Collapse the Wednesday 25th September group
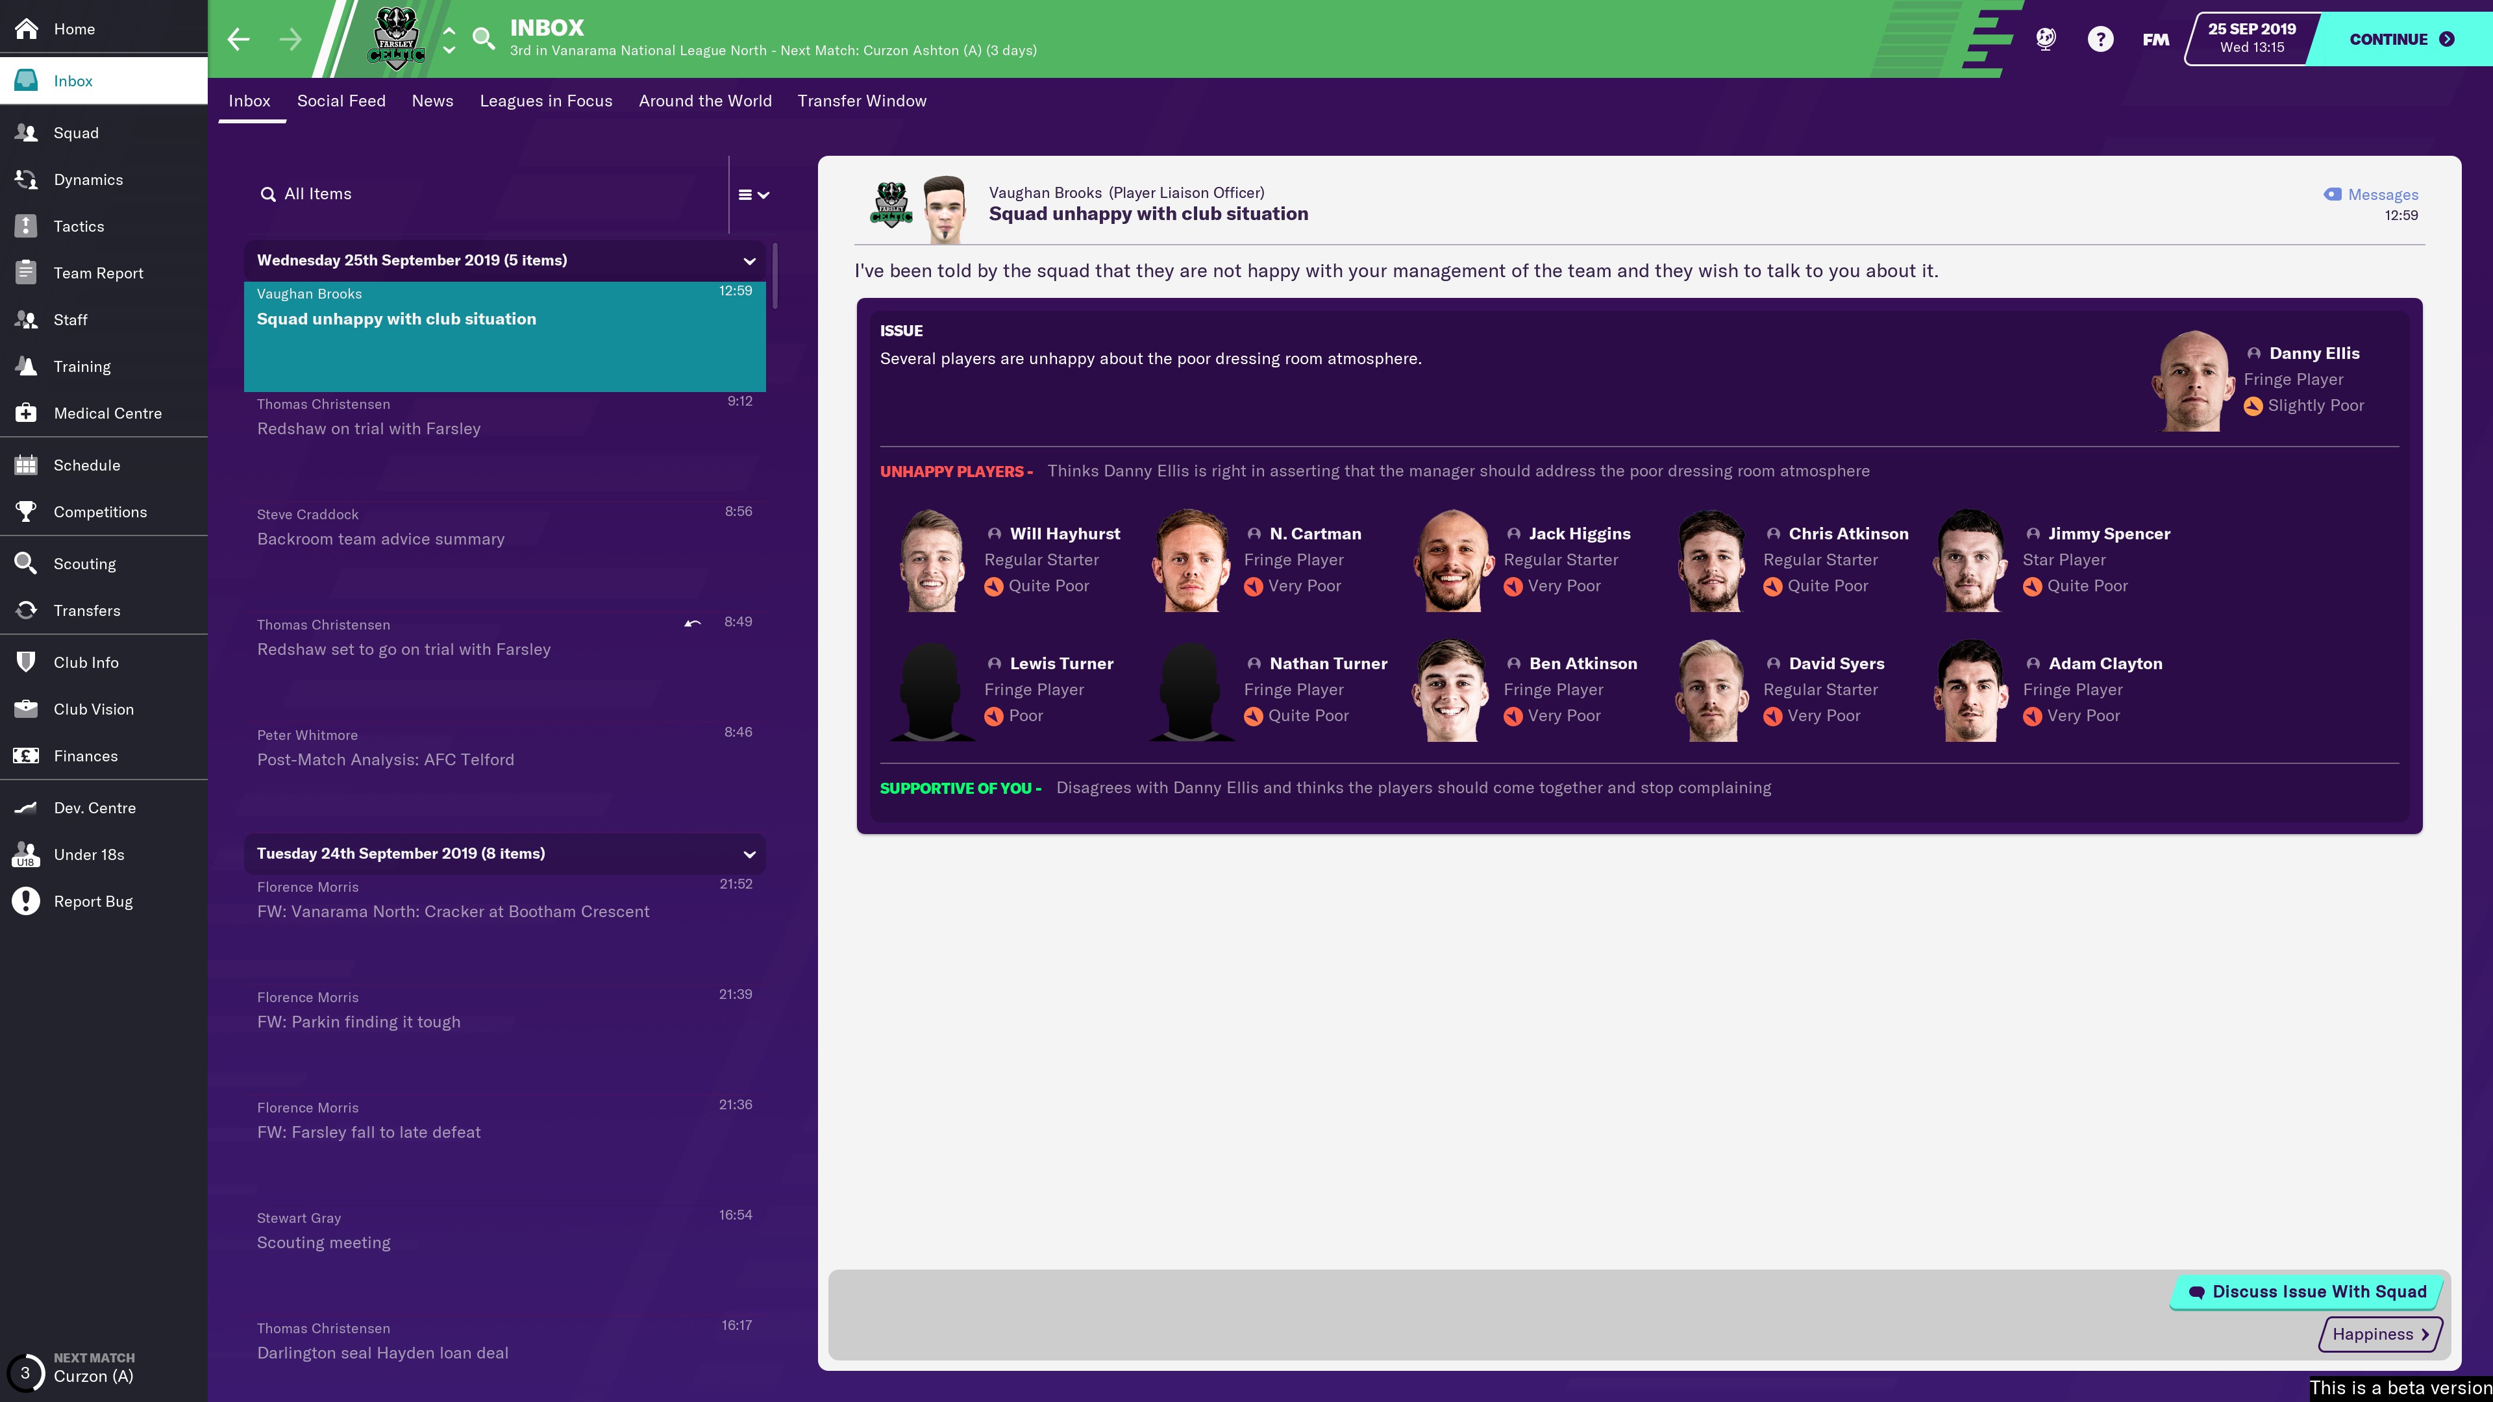The image size is (2493, 1402). tap(749, 260)
